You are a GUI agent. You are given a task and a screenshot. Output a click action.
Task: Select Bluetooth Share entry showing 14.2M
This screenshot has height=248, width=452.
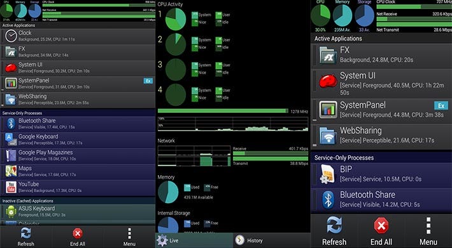coord(381,200)
